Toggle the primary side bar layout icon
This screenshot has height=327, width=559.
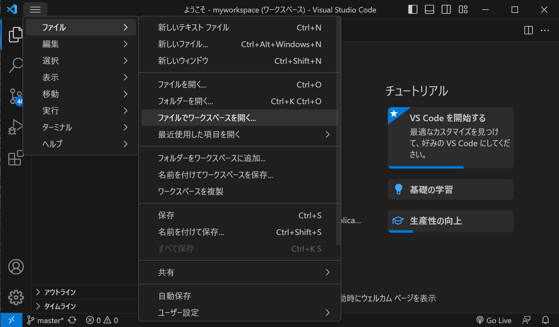413,10
